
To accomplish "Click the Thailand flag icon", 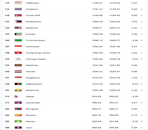I will point(18,9).
